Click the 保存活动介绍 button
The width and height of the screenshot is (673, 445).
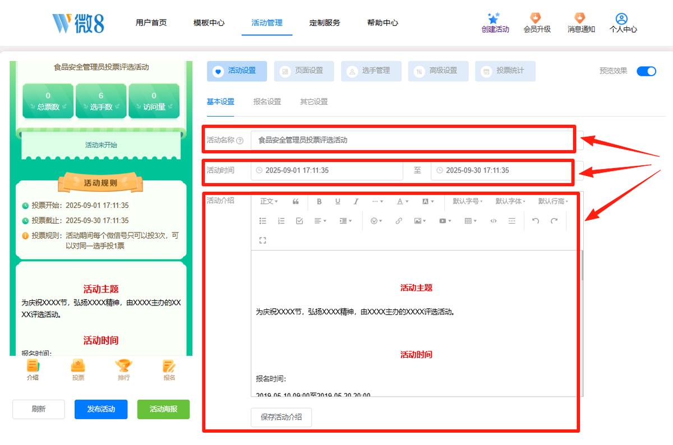281,417
